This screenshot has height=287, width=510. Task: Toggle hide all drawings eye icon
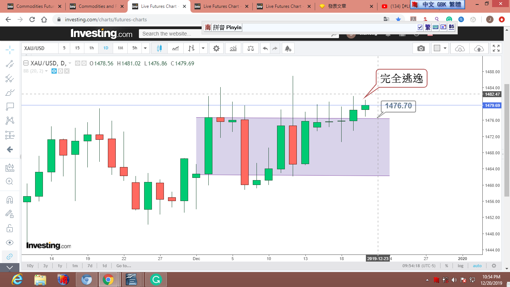pos(10,243)
